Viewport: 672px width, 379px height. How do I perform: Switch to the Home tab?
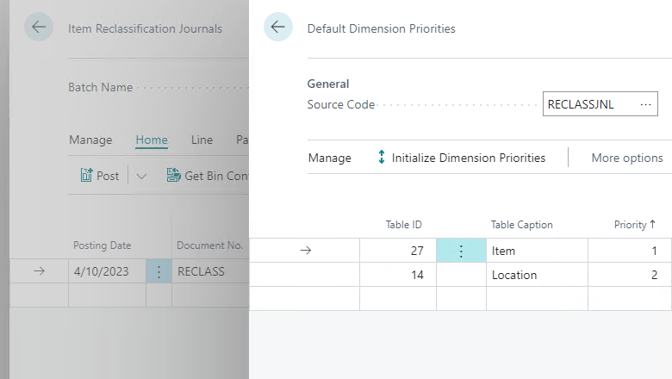click(152, 140)
